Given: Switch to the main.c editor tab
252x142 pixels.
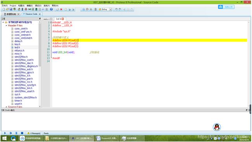Looking at the screenshot, I should (x=47, y=19).
